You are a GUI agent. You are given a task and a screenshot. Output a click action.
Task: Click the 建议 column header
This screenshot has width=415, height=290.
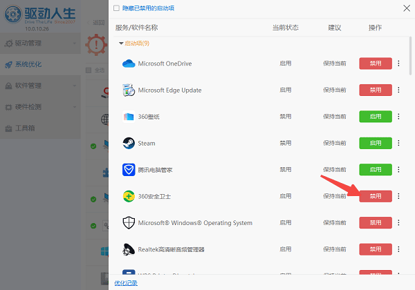[x=335, y=28]
